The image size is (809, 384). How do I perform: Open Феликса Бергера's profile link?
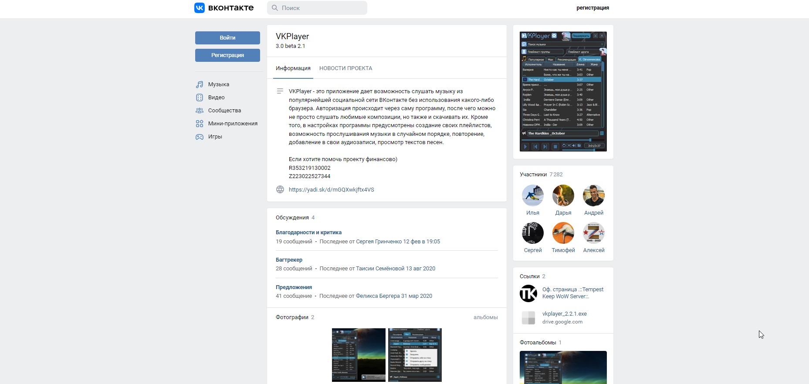pos(378,296)
